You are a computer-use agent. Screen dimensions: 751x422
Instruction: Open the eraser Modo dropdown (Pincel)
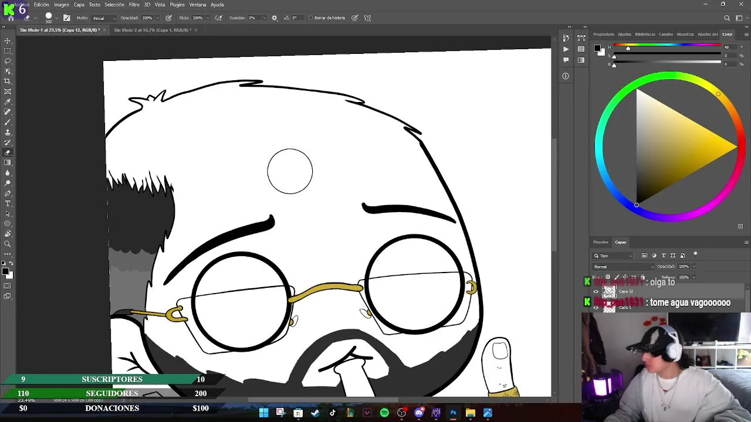coord(103,18)
